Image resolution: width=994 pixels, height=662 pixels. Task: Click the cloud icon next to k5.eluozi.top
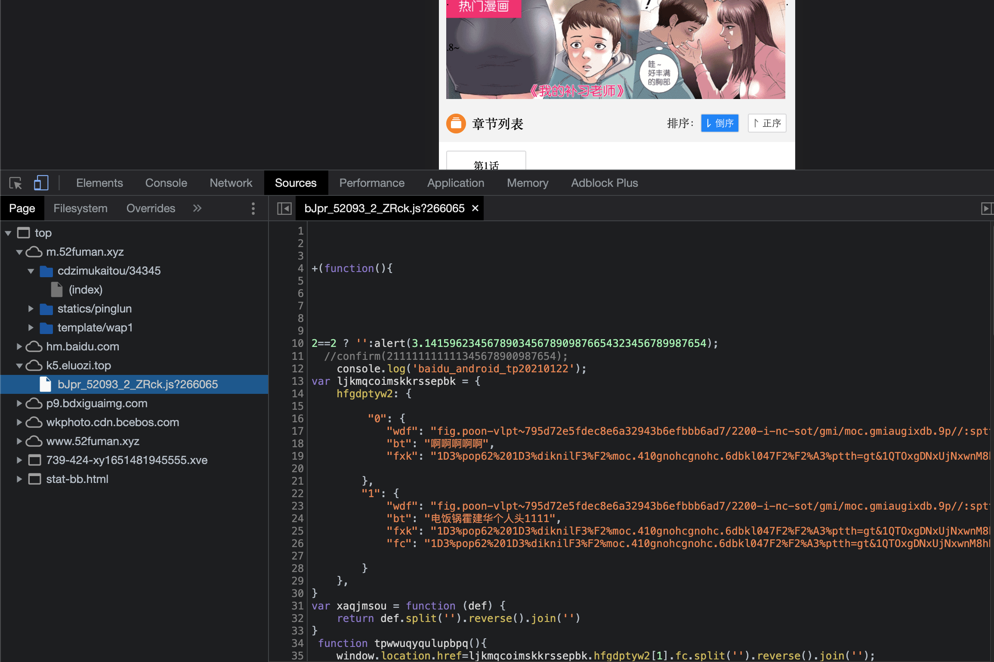click(34, 365)
